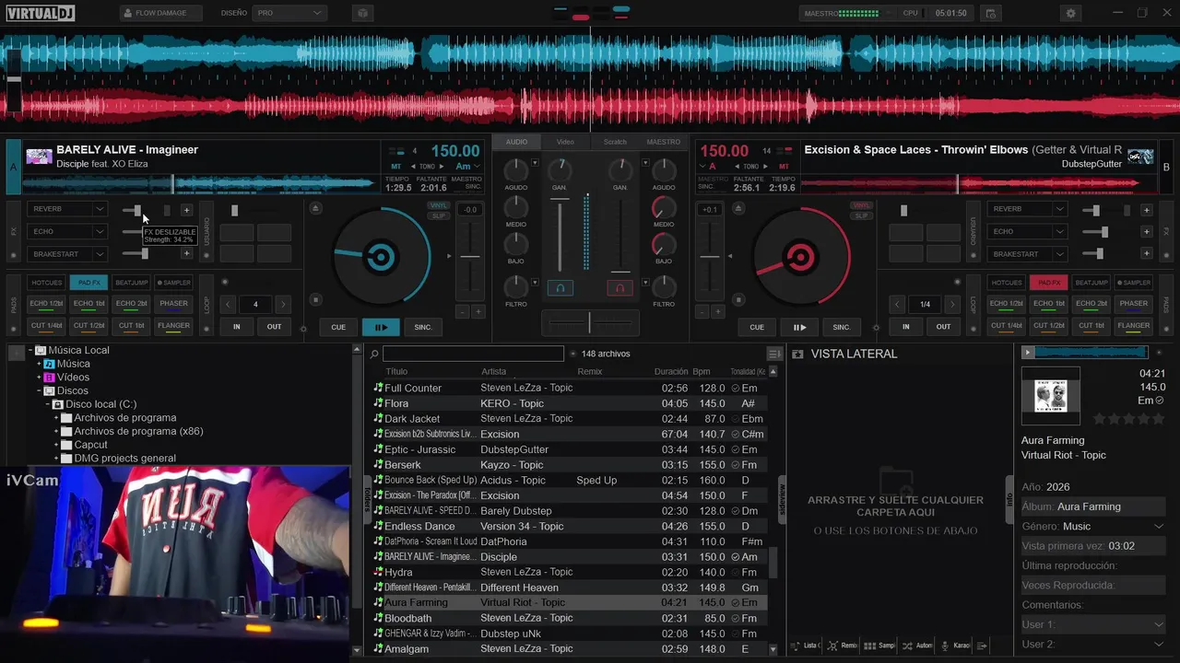Switch mixer to the AUDIO tab
Screen dimensions: 1180x663
click(516, 142)
